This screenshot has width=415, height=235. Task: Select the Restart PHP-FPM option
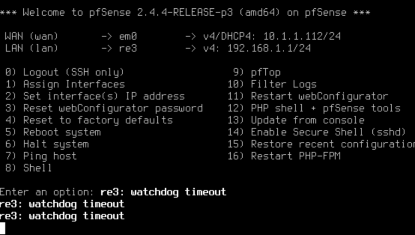(284, 156)
